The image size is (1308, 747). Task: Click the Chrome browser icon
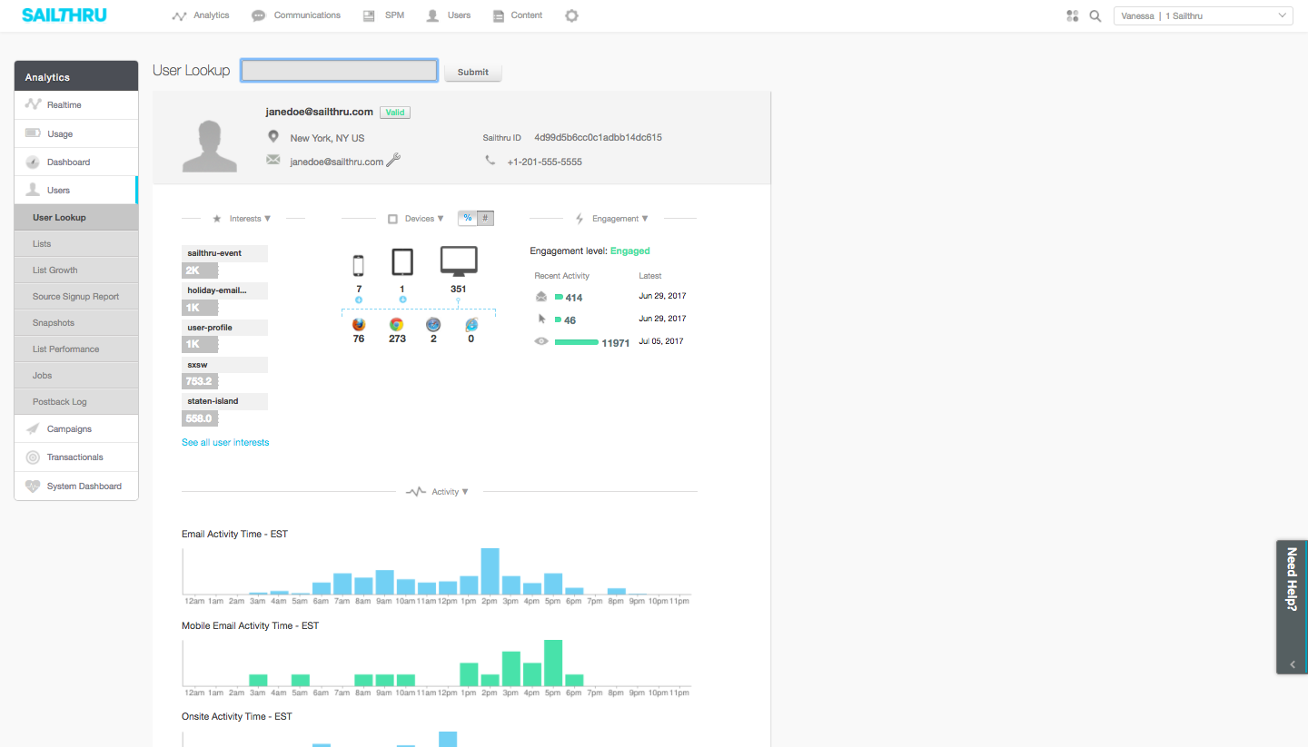396,324
